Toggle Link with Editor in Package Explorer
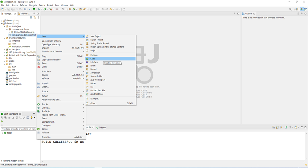Screen dimensions: 308x168 [x=34, y=18]
